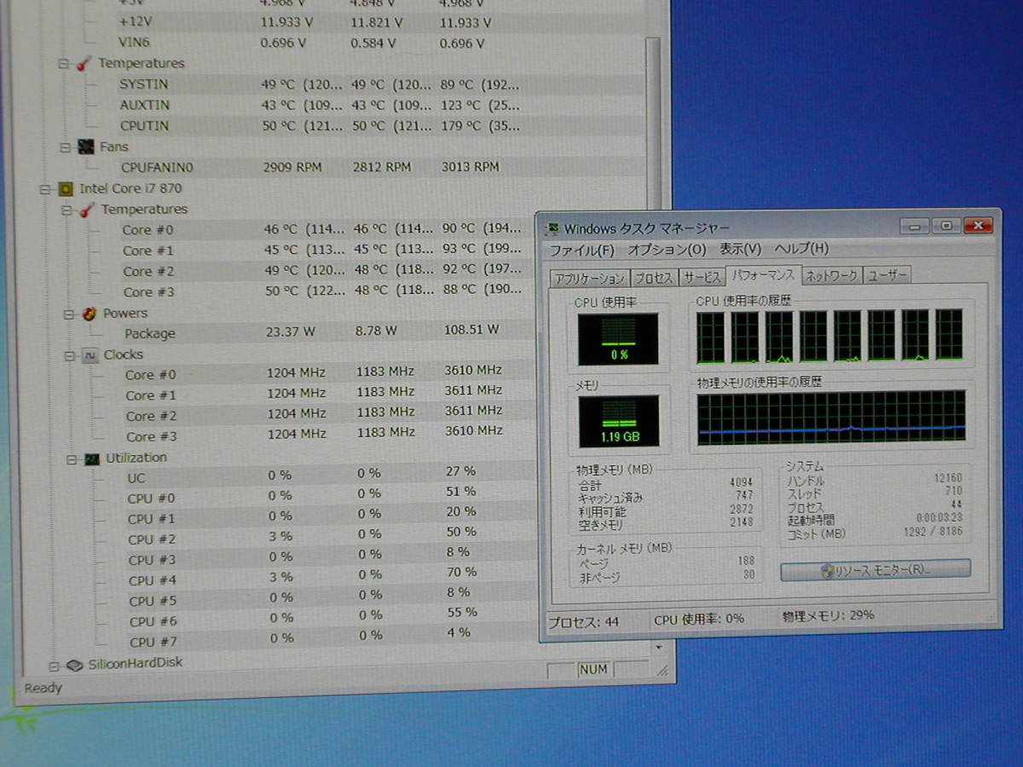
Task: Click the 108.51 W max power value
Action: 471,329
